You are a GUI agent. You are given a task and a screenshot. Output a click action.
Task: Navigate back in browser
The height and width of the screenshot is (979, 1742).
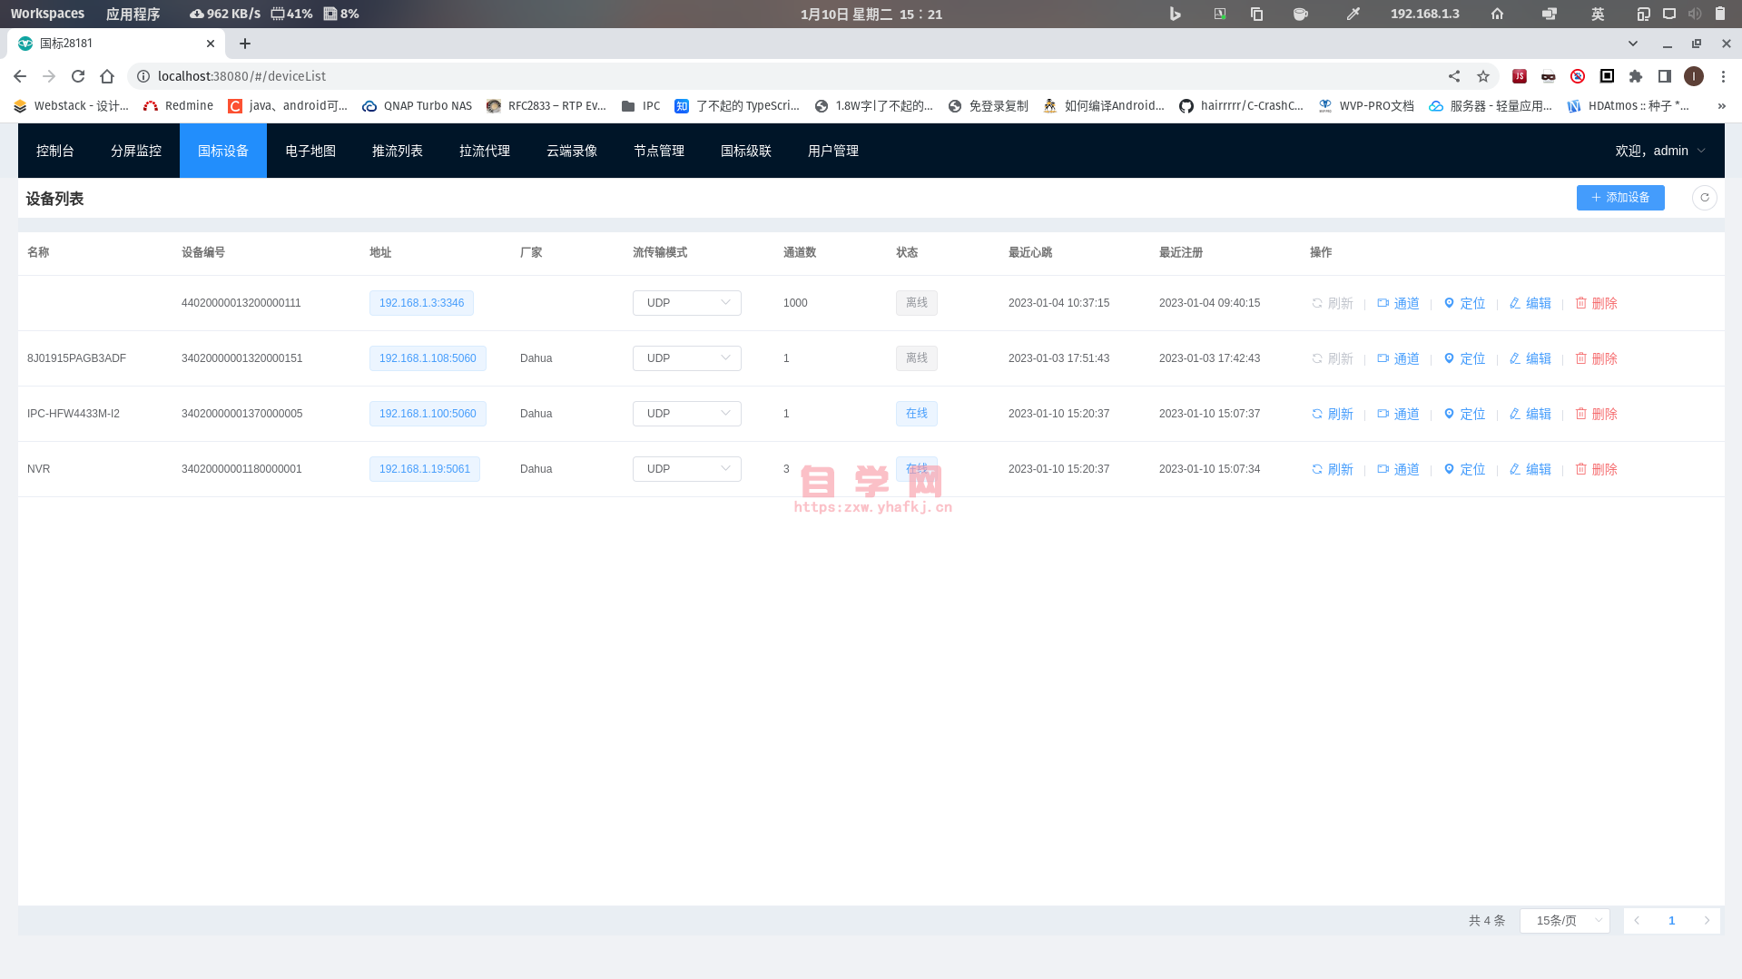[x=20, y=76]
